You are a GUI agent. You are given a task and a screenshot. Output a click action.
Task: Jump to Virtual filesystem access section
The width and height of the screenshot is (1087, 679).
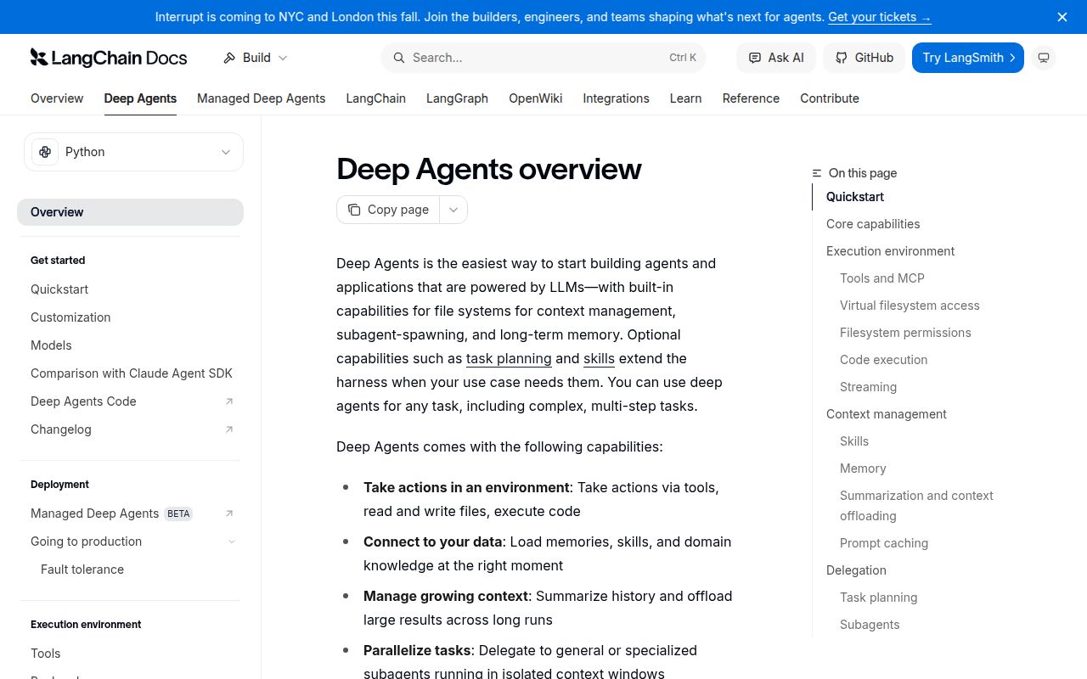(x=910, y=306)
